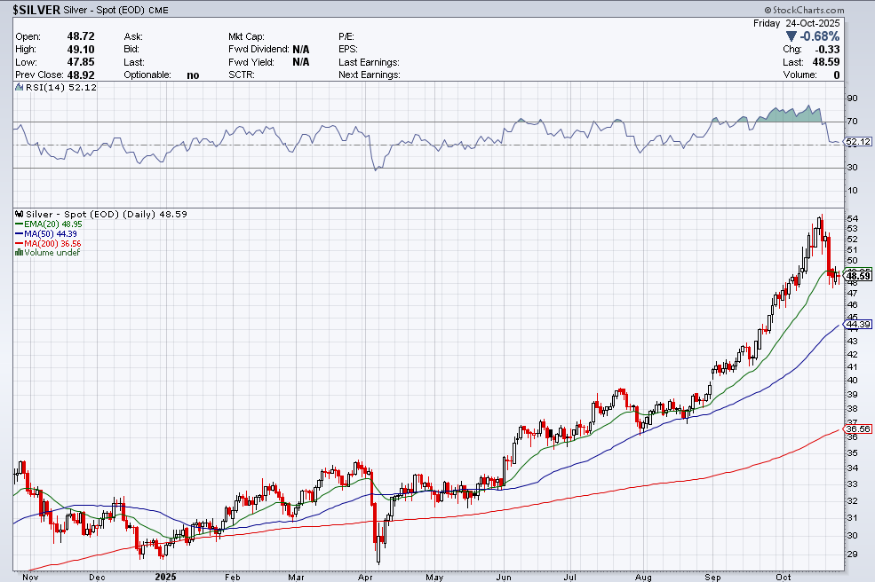
Task: Click the '2025' year label on the time axis
Action: [166, 577]
